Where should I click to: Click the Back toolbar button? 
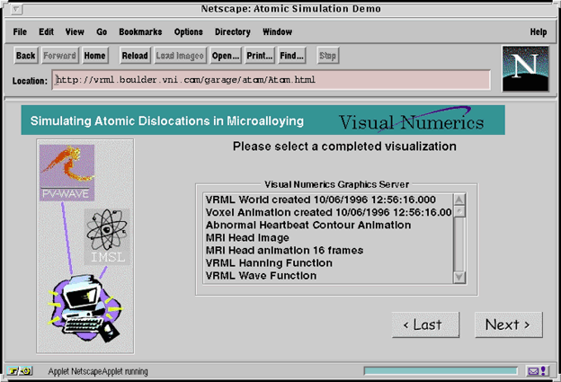click(26, 56)
